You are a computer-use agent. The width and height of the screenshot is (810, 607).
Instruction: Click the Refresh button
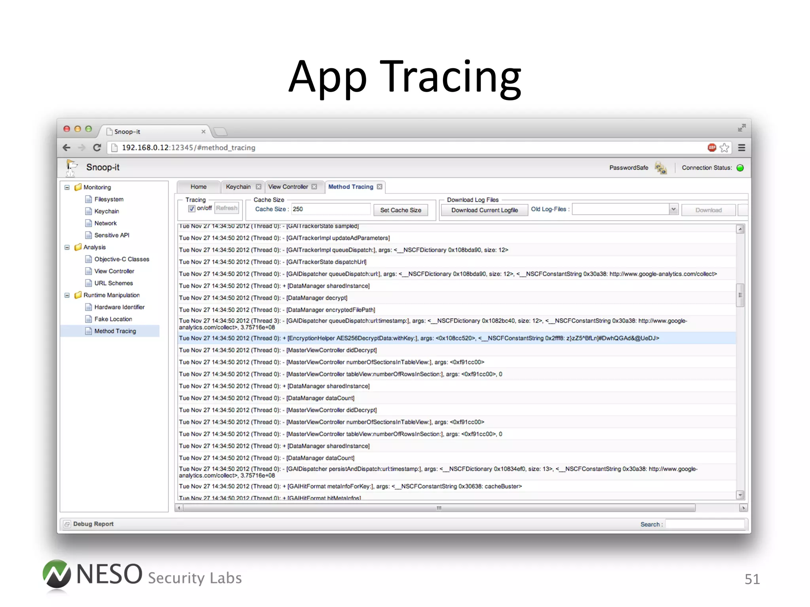click(227, 208)
